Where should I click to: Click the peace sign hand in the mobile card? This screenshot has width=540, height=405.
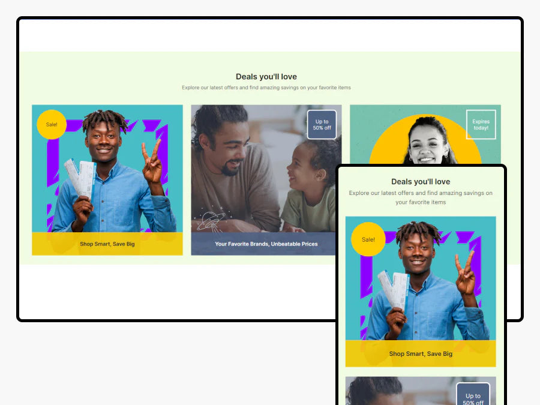[x=464, y=273]
